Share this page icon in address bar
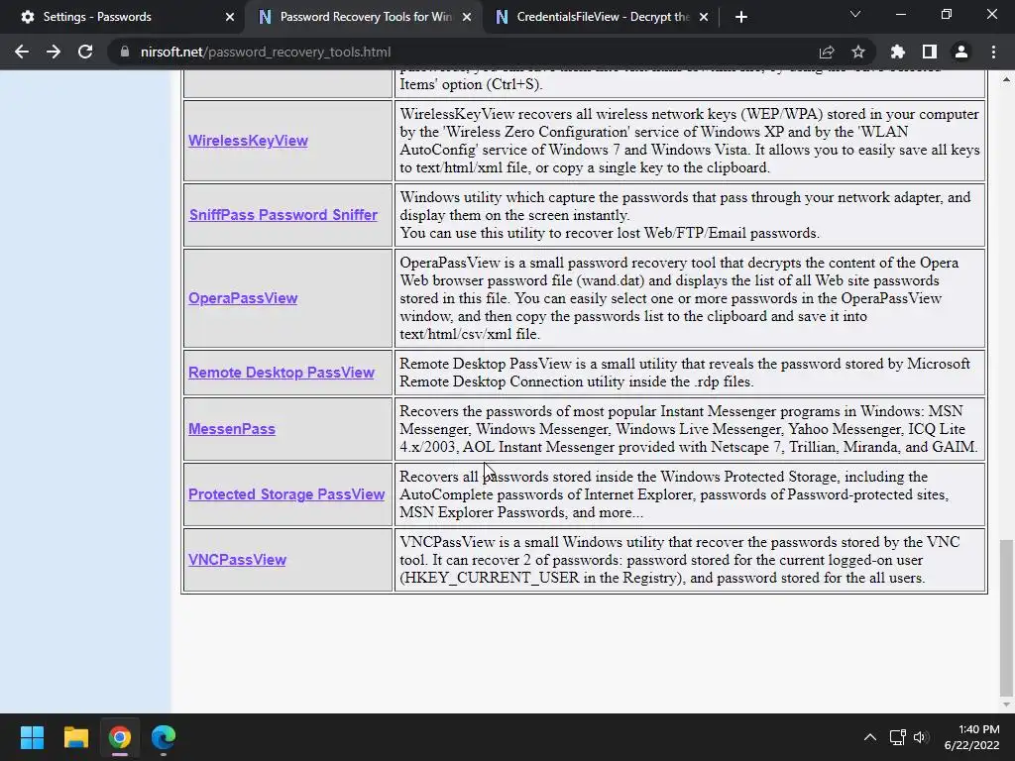 coord(827,52)
